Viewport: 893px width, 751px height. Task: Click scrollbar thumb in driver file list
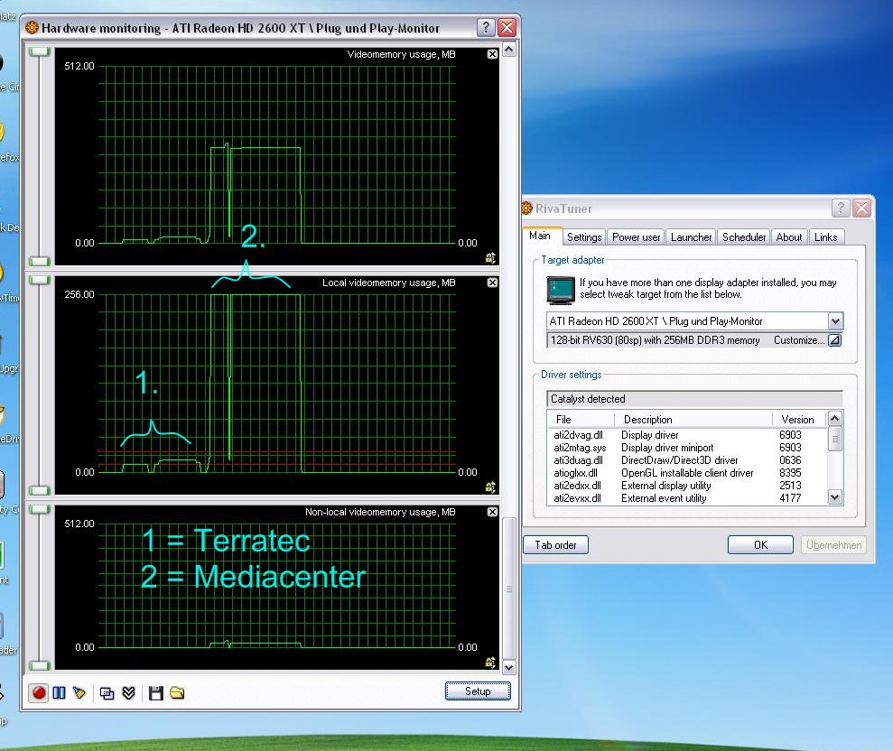[834, 439]
